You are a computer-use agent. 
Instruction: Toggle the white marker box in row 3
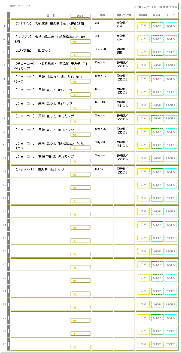click(x=8, y=52)
